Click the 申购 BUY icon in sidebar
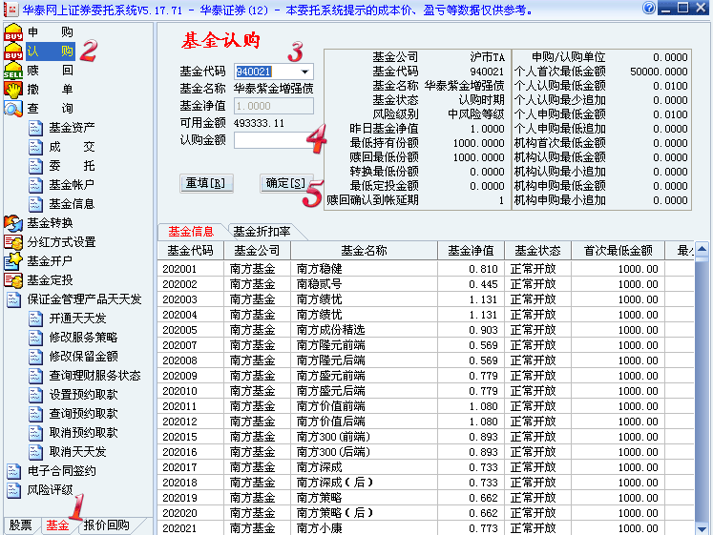Screen dimensions: 713x535 tap(13, 32)
